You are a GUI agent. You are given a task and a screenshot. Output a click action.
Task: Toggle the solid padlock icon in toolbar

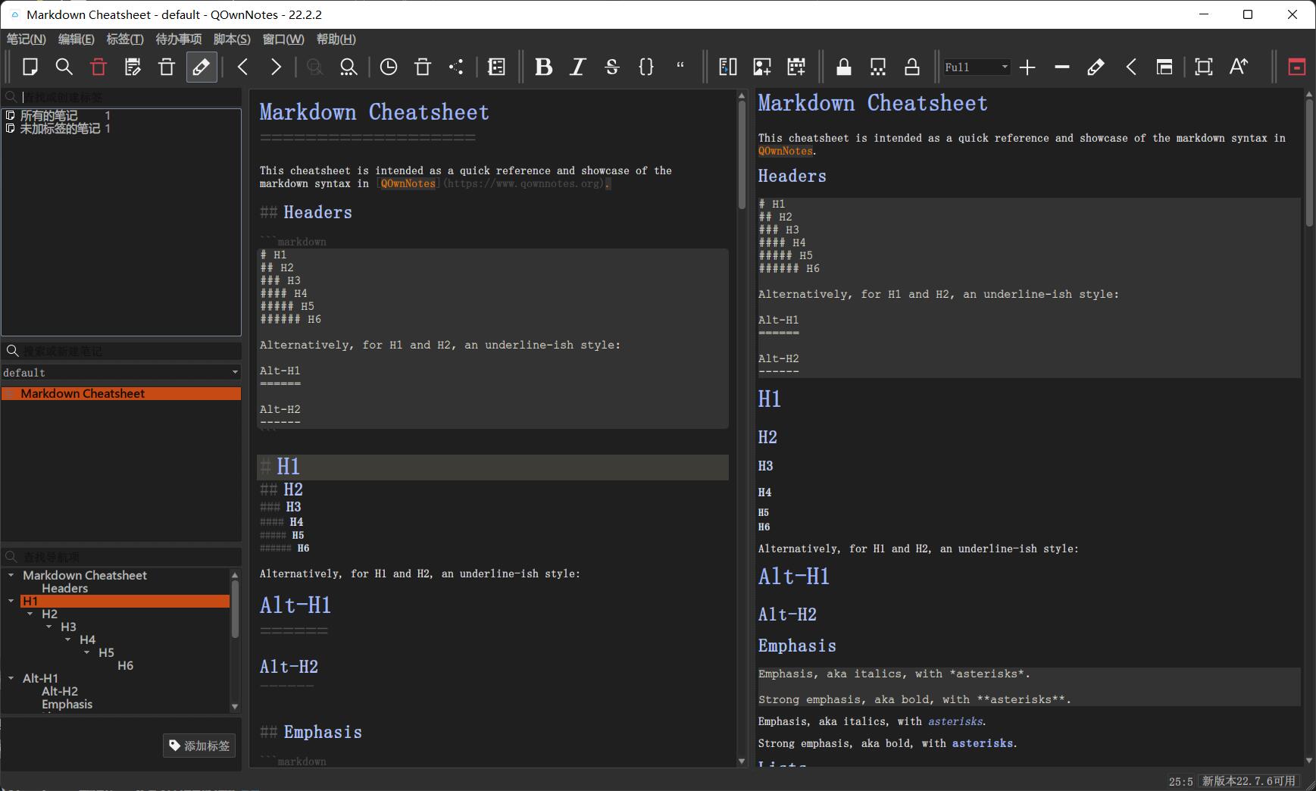(843, 67)
